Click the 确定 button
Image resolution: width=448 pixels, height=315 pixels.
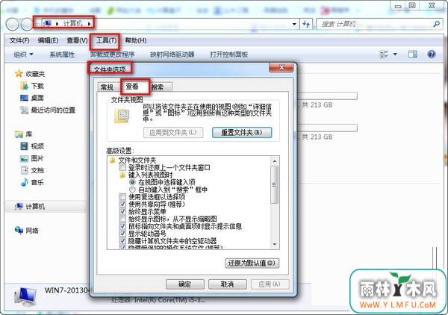pyautogui.click(x=185, y=284)
